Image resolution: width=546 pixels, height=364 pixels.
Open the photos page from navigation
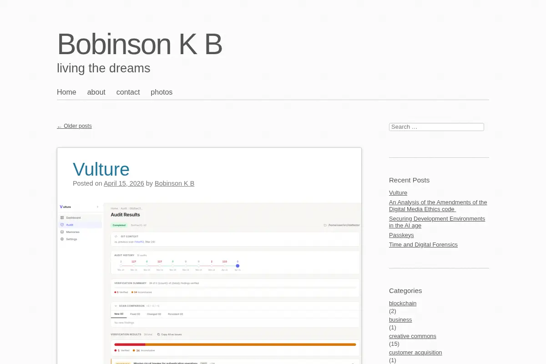(x=162, y=92)
